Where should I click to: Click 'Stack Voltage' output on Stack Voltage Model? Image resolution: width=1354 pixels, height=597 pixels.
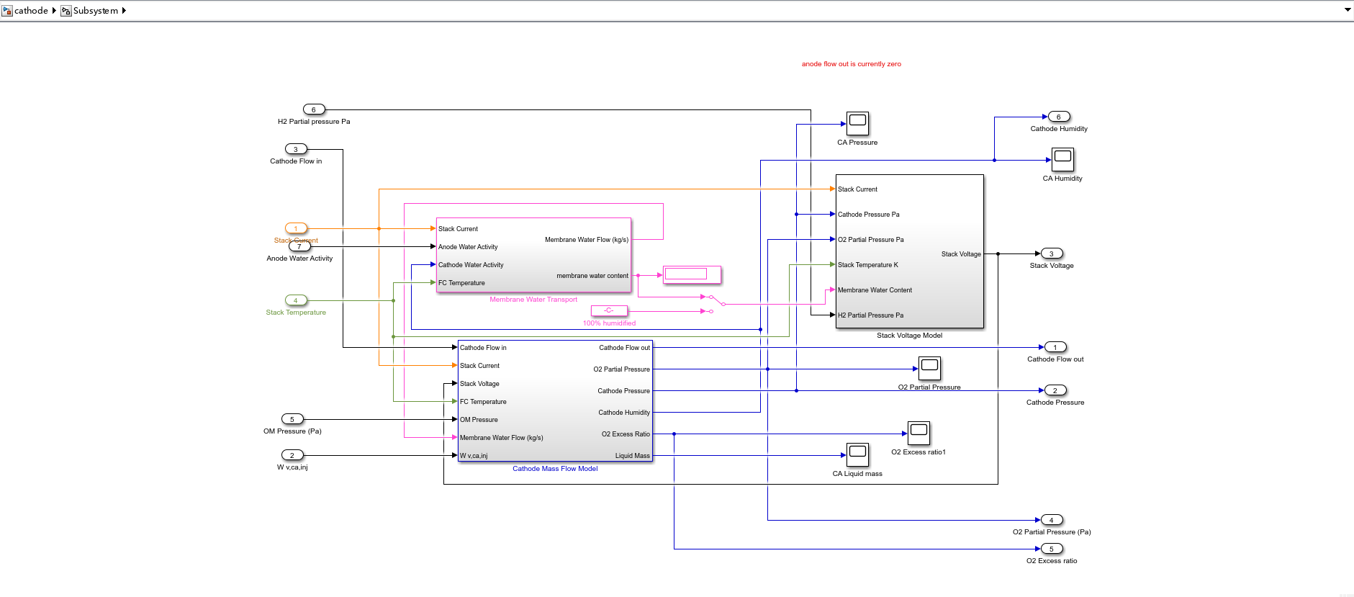pos(961,254)
